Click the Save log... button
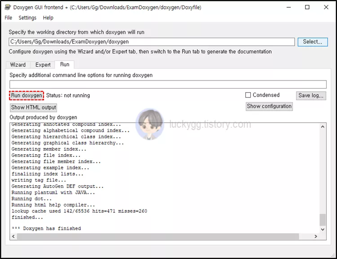 (x=311, y=95)
